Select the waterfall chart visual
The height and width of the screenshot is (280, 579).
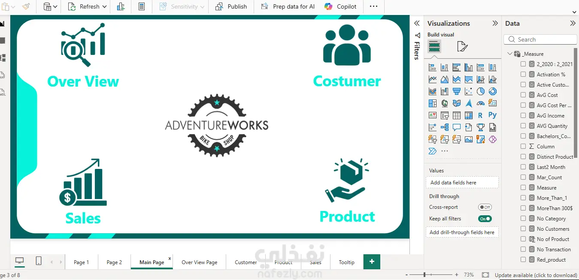click(x=445, y=91)
